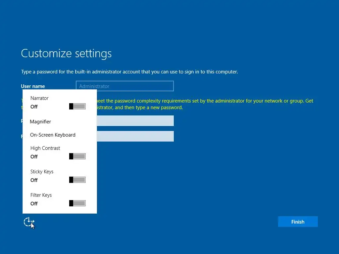Launch the On-Screen Keyboard
Screen dimensions: 339x254
[x=53, y=135]
